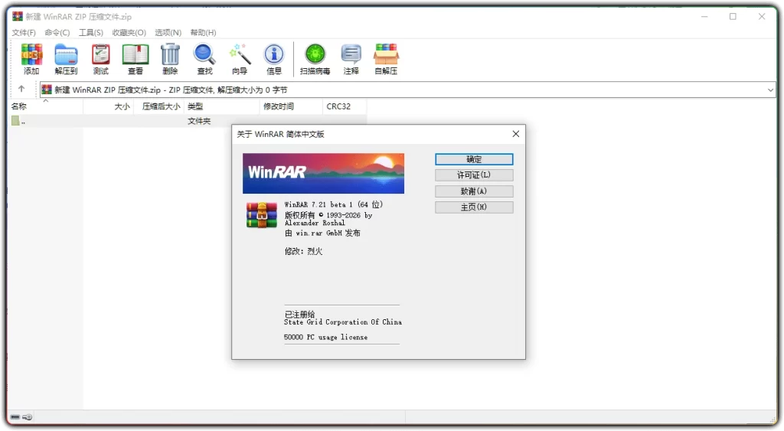Click the View (查看) book icon
The image size is (784, 431).
click(136, 59)
